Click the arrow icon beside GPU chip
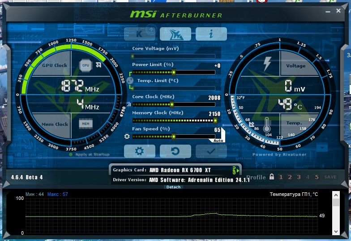351x241 pixels. [x=98, y=65]
